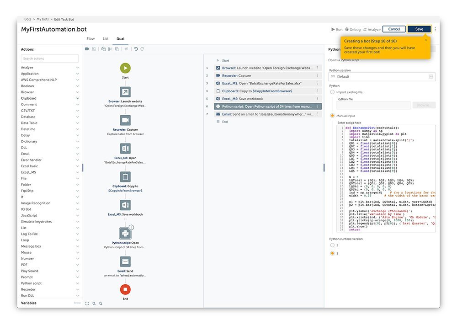457x325 pixels.
Task: Click the Debug button
Action: pos(353,29)
